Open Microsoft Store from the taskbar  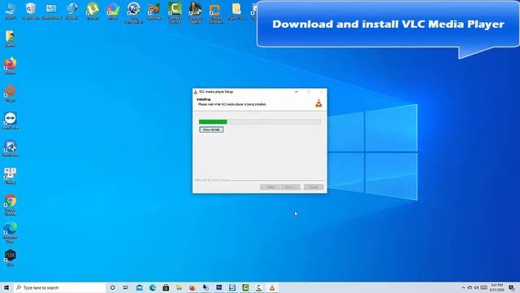click(x=166, y=287)
